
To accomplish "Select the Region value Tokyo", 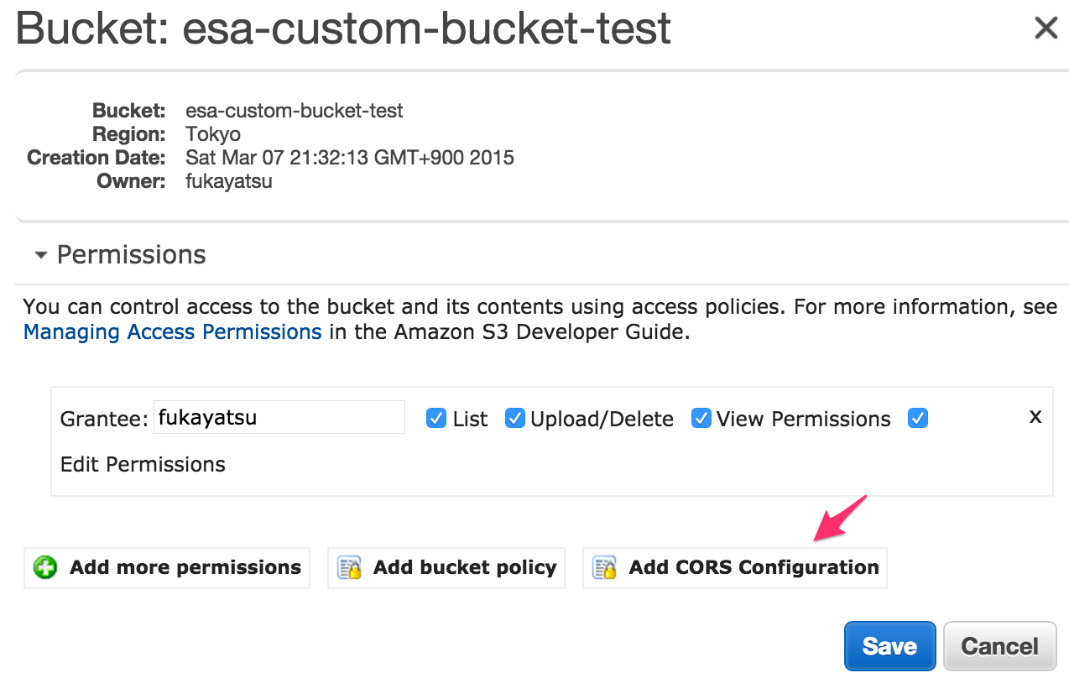I will [213, 134].
